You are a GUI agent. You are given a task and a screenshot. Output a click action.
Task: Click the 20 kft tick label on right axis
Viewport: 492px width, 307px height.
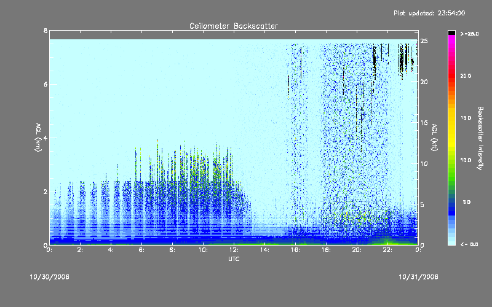[424, 82]
